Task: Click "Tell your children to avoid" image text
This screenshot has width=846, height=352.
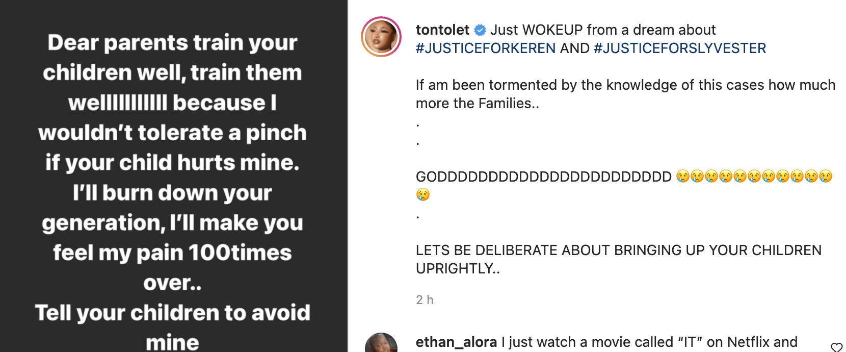Action: pos(172,313)
